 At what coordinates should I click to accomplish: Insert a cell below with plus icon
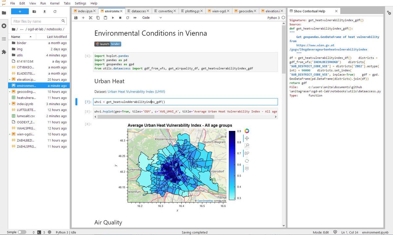[83, 18]
